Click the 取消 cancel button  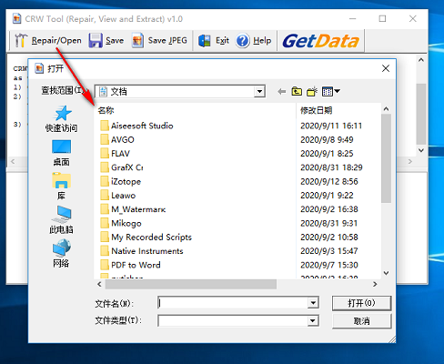click(361, 321)
